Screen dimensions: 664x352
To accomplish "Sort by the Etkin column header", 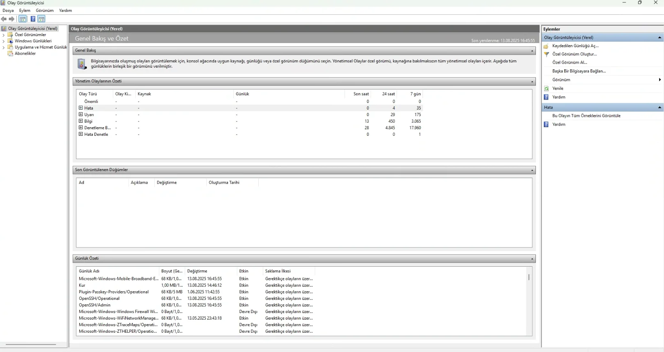I will [x=250, y=271].
